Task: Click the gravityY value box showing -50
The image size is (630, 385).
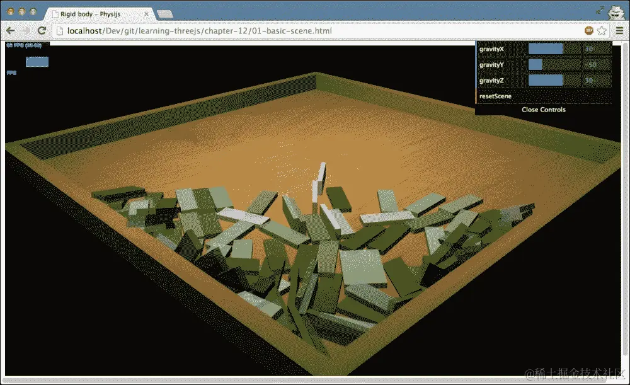Action: tap(597, 65)
